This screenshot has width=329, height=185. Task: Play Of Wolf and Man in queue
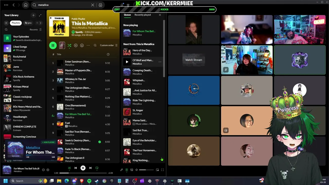tap(127, 62)
